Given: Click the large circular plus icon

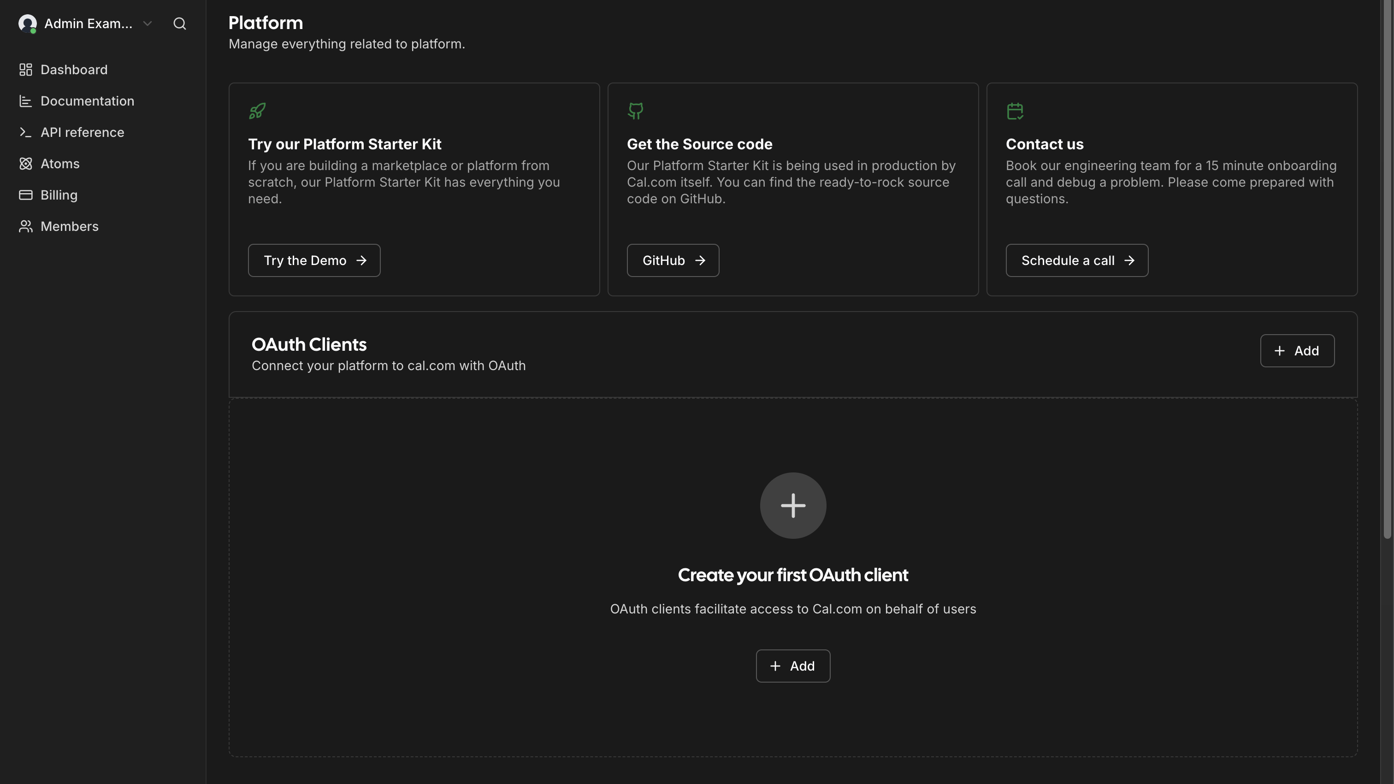Looking at the screenshot, I should pos(793,506).
